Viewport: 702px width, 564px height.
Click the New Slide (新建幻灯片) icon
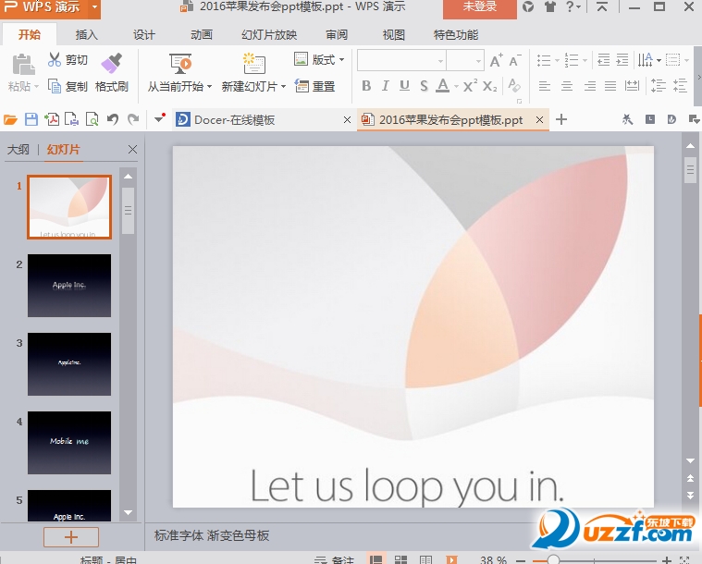tap(253, 64)
